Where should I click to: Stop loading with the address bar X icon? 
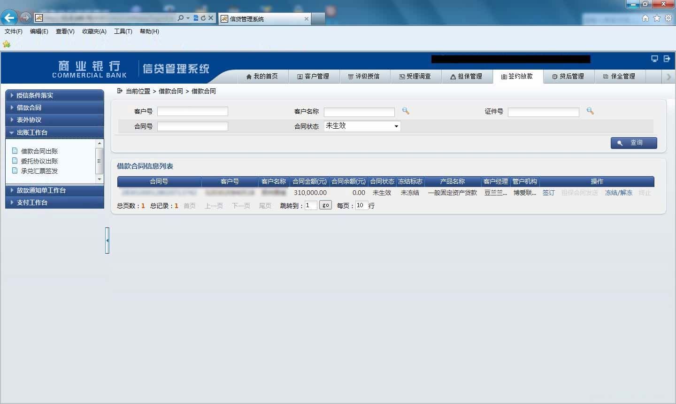click(211, 18)
